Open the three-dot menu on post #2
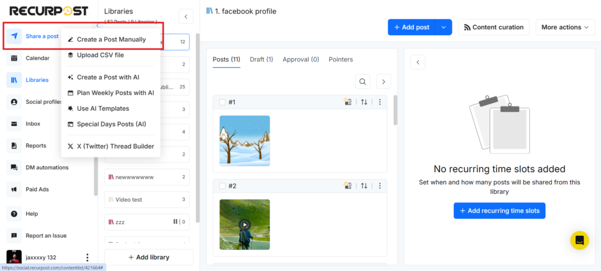Viewport: 601px width, 271px height. click(x=380, y=186)
